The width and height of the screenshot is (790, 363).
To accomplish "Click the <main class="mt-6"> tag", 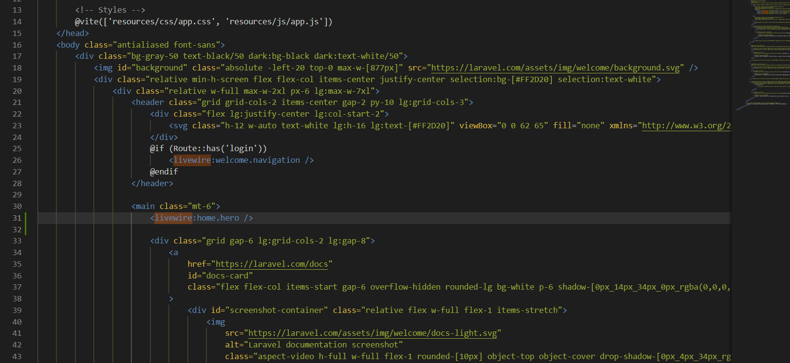I will [176, 207].
